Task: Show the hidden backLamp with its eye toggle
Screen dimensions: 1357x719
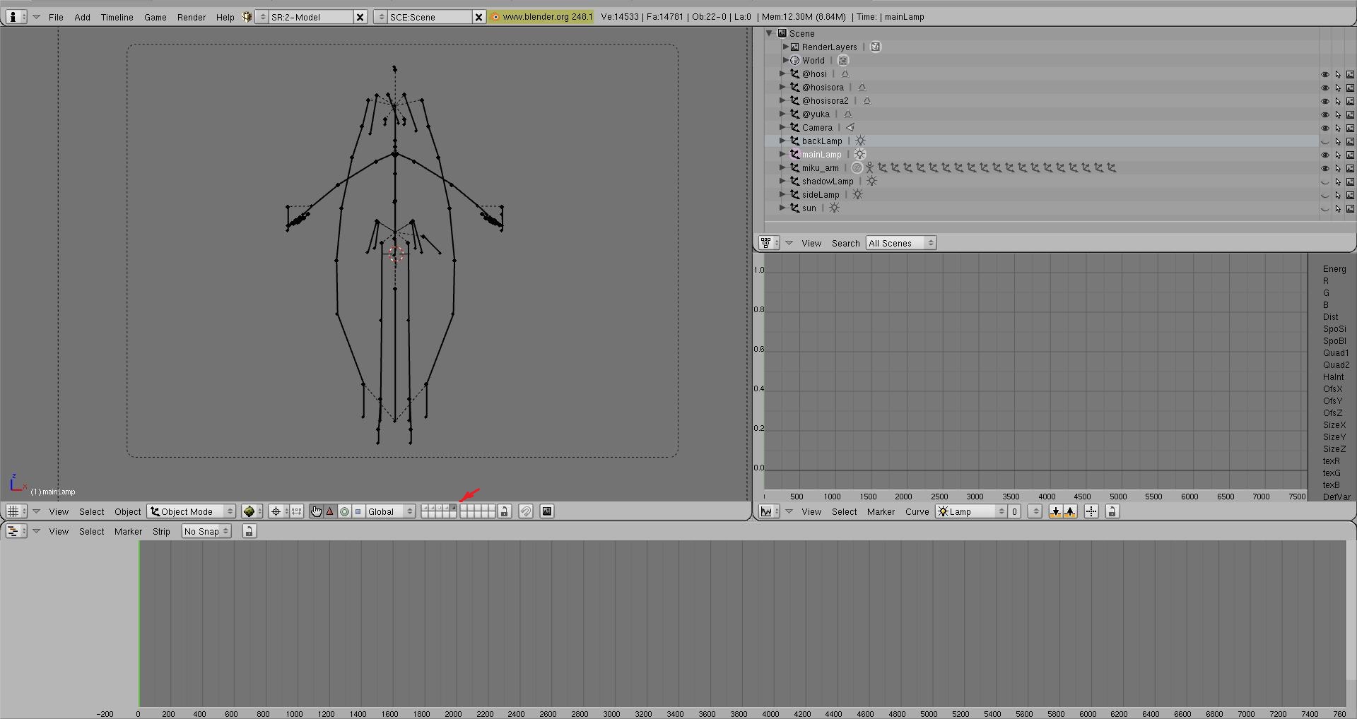Action: pyautogui.click(x=1325, y=141)
